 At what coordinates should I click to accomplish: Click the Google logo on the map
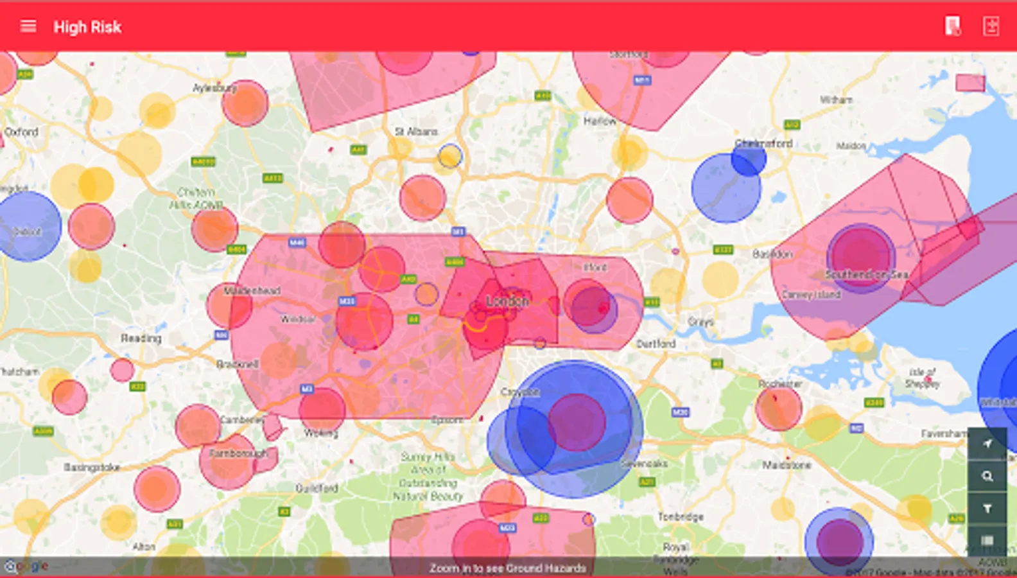point(26,566)
